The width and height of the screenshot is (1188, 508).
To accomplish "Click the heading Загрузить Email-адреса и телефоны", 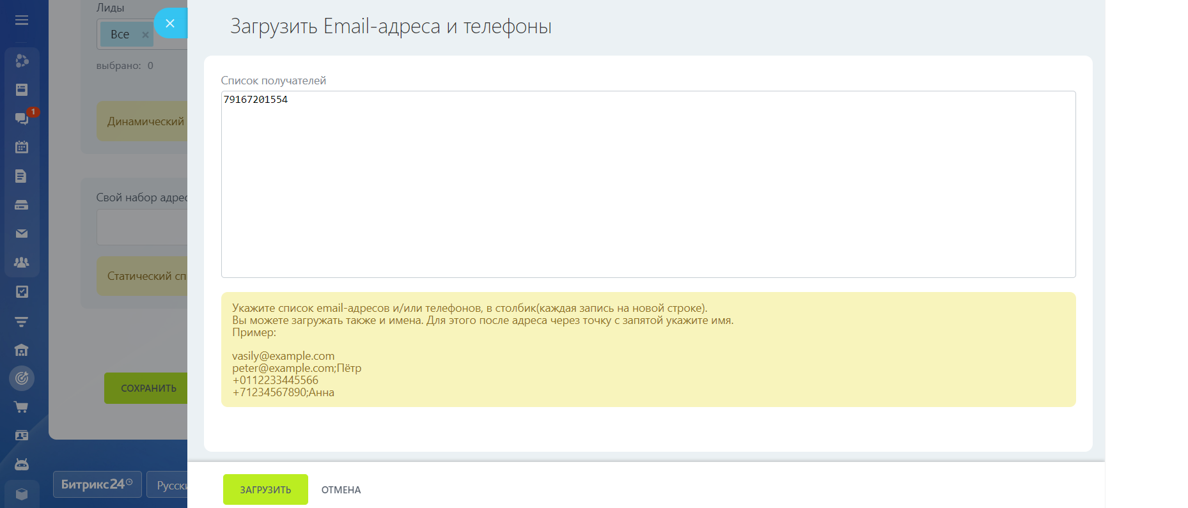I will tap(391, 26).
